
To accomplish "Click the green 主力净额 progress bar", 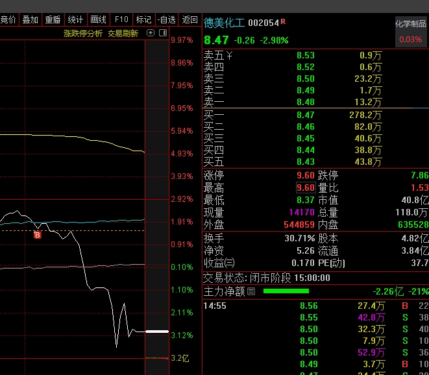I will (x=286, y=291).
